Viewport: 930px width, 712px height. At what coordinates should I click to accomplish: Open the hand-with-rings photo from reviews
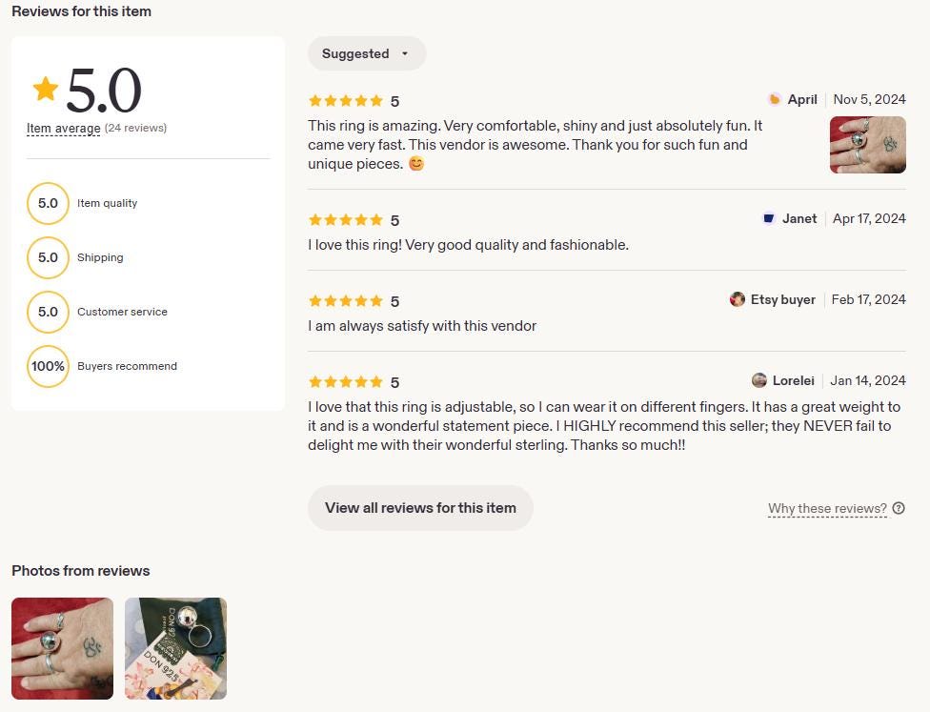(62, 648)
